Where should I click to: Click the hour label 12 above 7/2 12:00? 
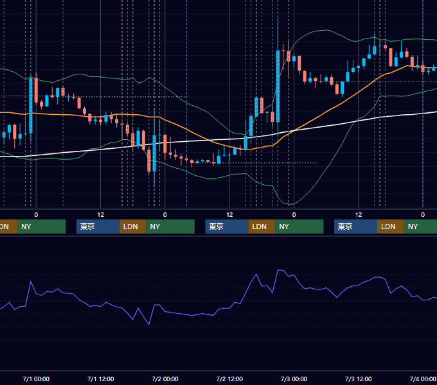(229, 215)
